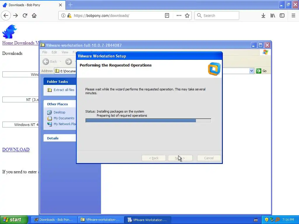Click the keyboard tray icon
299x224 pixels.
click(256, 220)
